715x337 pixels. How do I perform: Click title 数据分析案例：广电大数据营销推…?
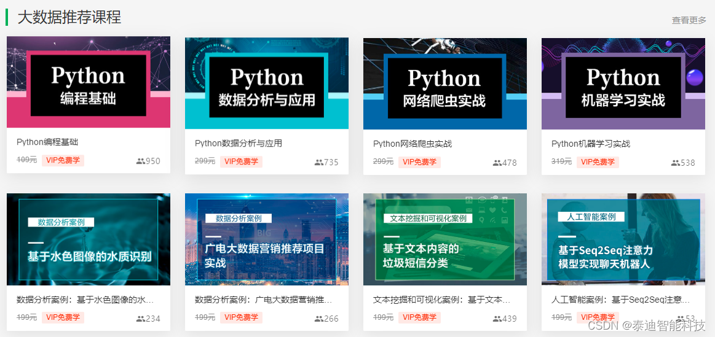tap(263, 300)
